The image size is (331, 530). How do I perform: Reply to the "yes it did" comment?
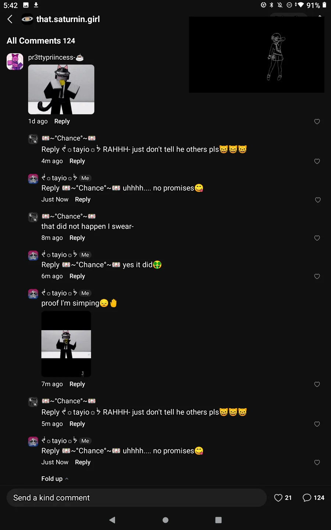pos(77,276)
